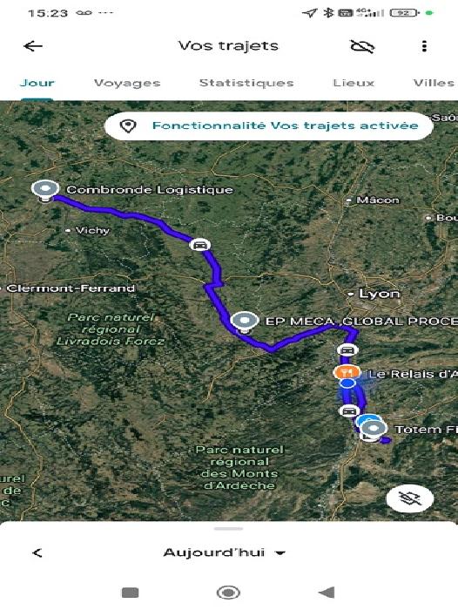Screen dimensions: 458x610
Task: Open the three-dot overflow menu
Action: coord(424,46)
